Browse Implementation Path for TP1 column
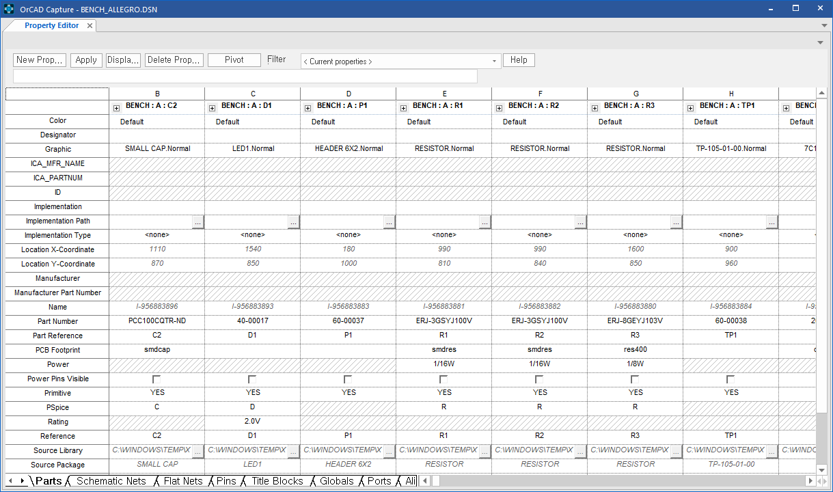 (772, 222)
